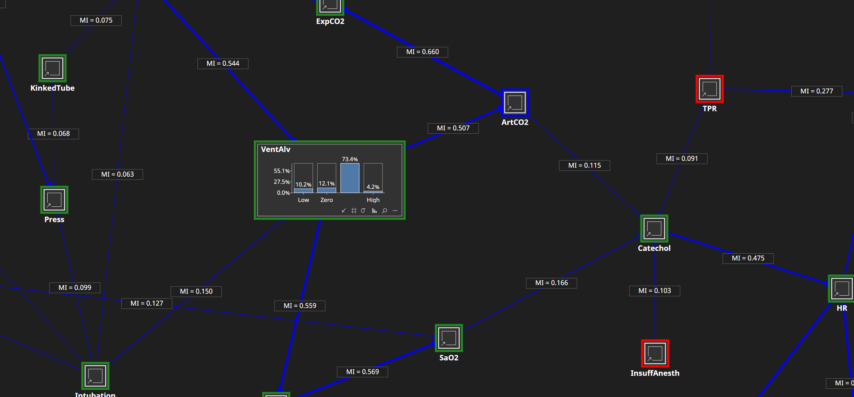This screenshot has width=854, height=397.
Task: Click the InsuffAnesth node icon
Action: [655, 354]
